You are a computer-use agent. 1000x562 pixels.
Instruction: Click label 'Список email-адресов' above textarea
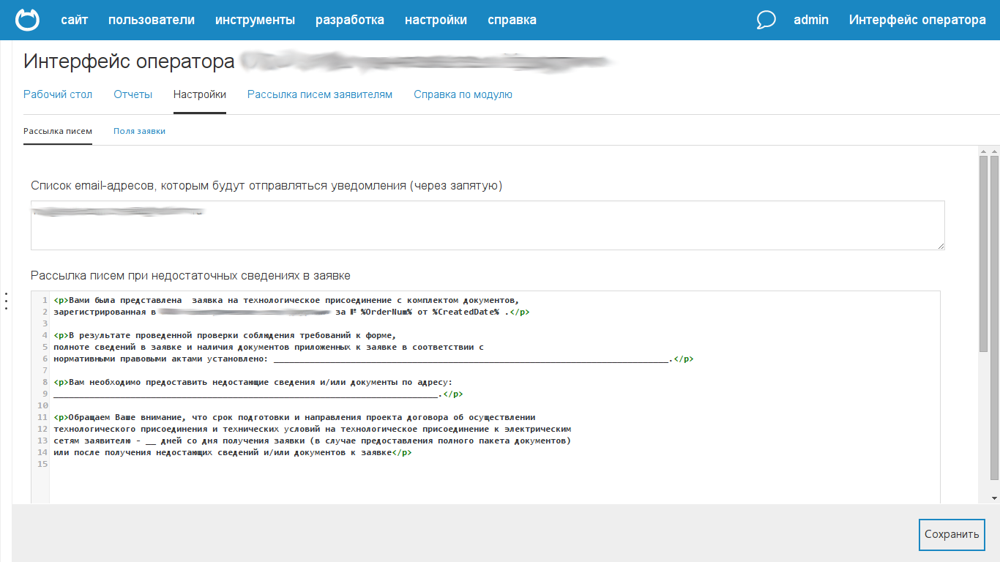pos(266,186)
